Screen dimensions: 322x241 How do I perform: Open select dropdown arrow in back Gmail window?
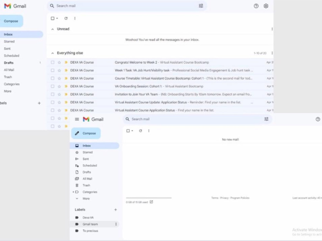[x=57, y=18]
